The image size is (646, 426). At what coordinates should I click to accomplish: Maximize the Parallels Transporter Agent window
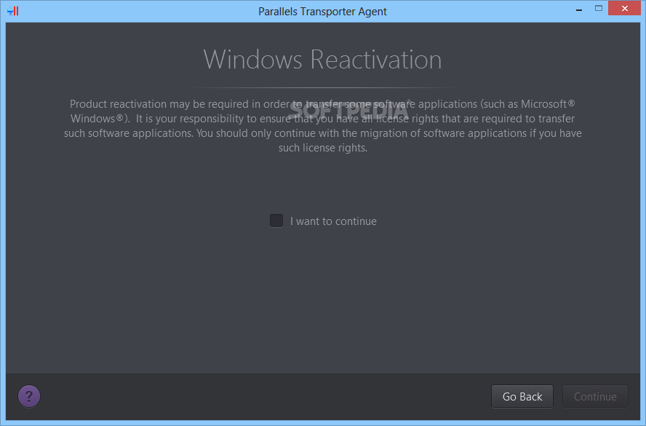599,8
